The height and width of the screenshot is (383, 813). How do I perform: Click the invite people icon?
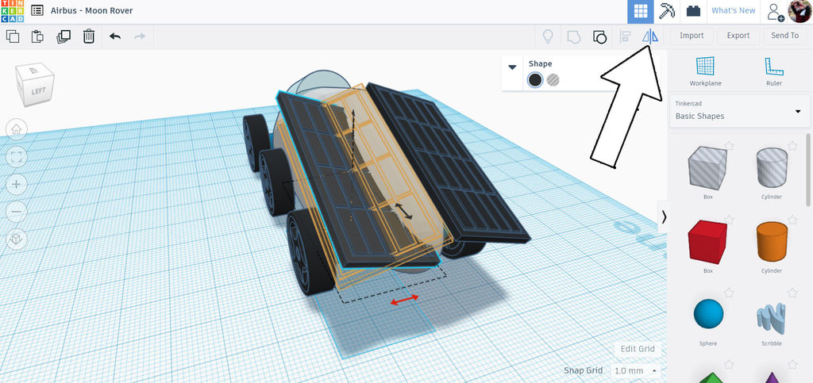(776, 11)
